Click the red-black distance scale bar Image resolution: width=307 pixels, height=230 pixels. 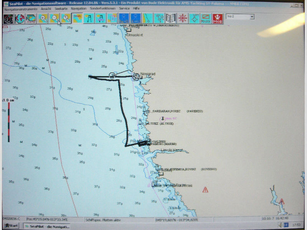[x=8, y=122]
